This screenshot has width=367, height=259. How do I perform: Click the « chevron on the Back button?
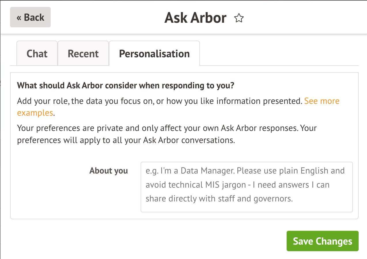(x=19, y=18)
